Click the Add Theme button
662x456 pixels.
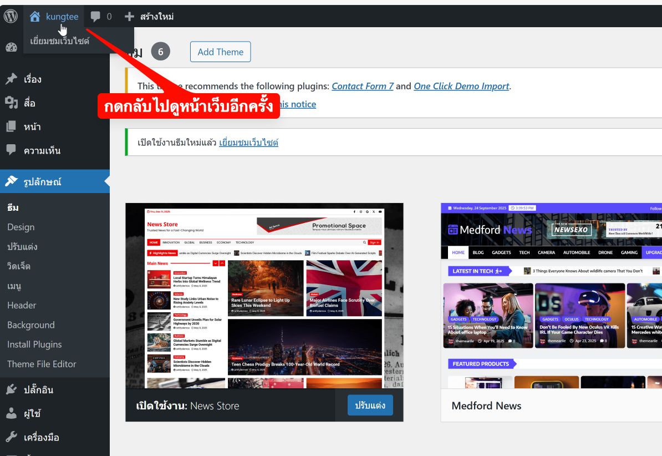tap(220, 52)
